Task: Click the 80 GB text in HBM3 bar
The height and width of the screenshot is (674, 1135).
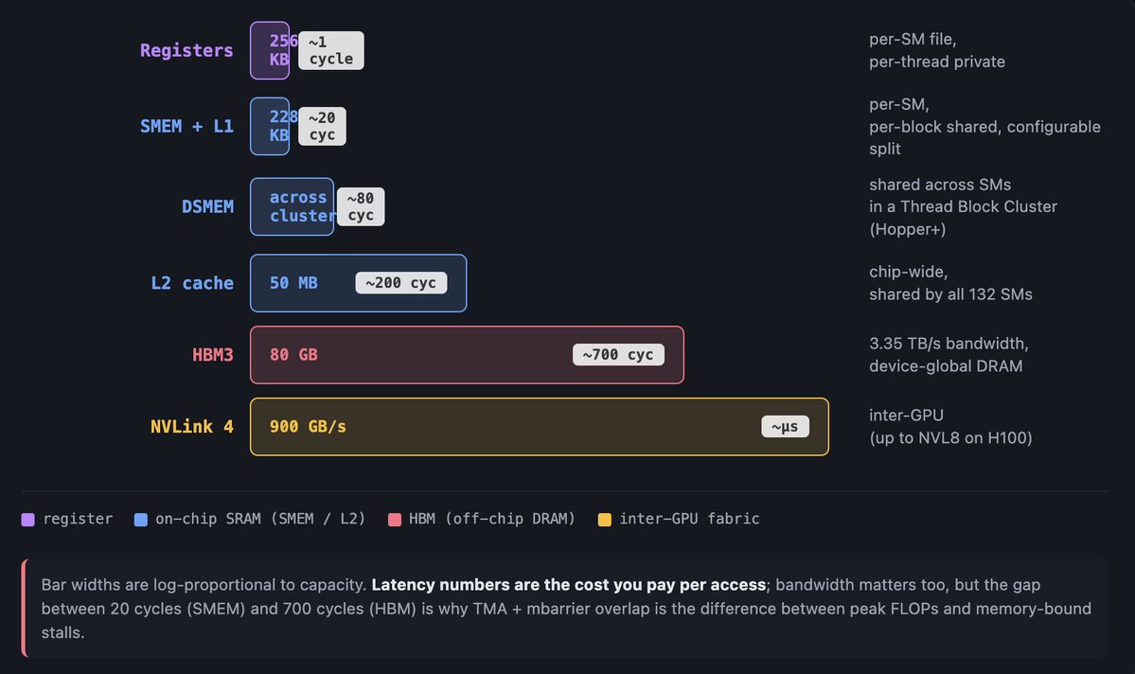Action: [293, 355]
